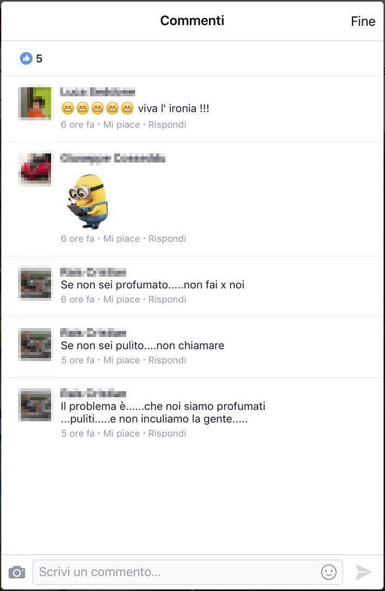Reply to the 'viva l' ironia !!!' comment
Viewport: 385px width, 591px height.
click(168, 125)
